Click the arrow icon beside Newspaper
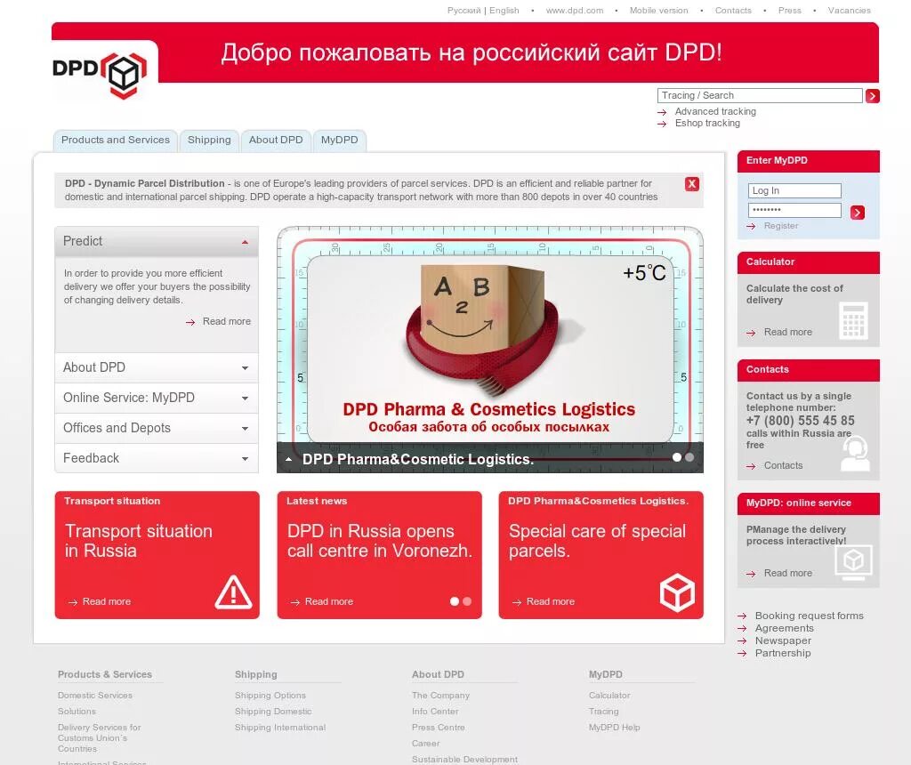The image size is (911, 765). [742, 640]
